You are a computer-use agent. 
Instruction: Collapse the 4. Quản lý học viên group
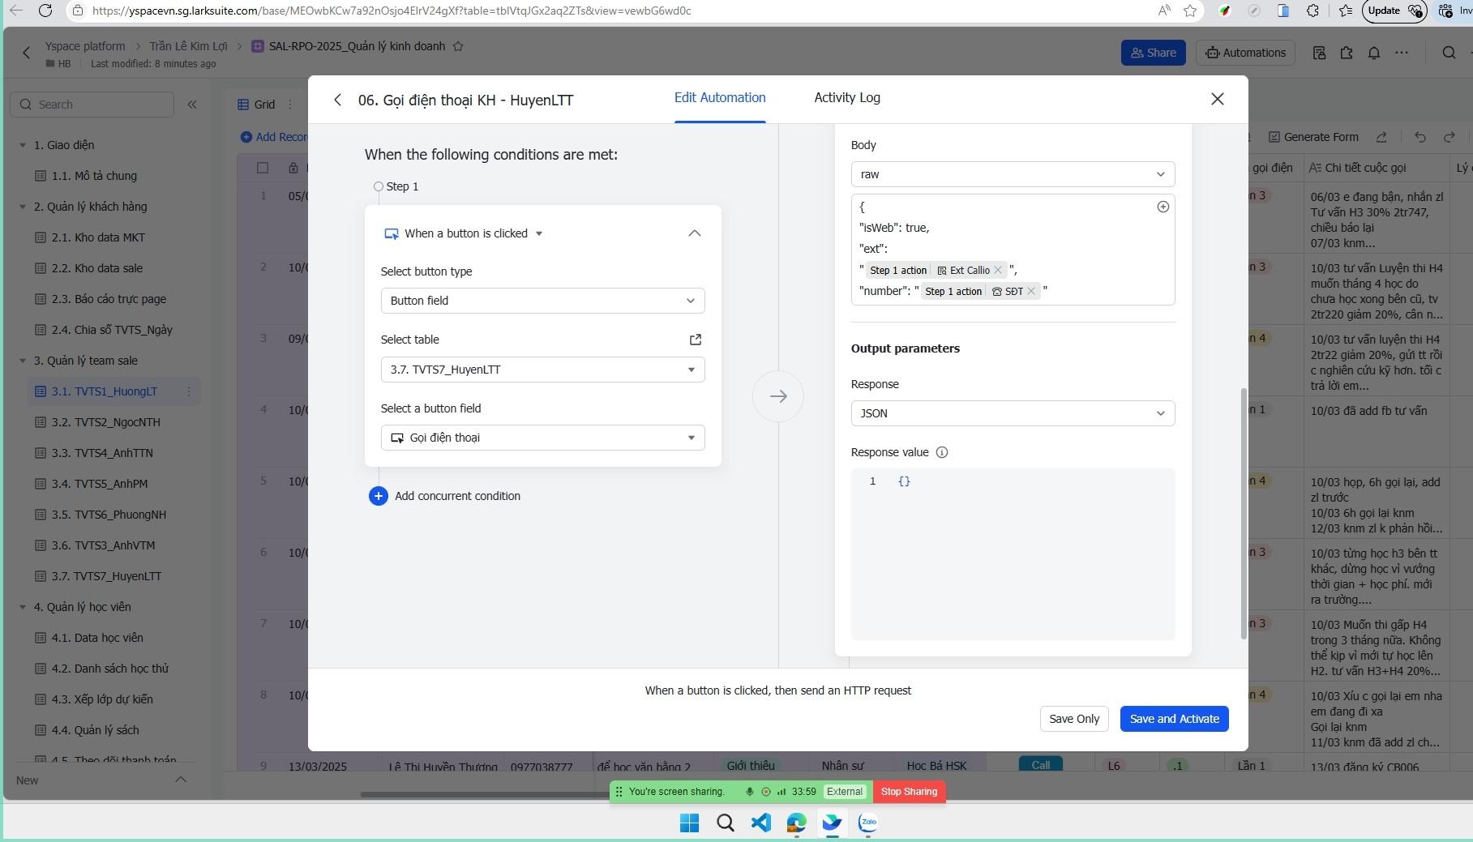(23, 607)
